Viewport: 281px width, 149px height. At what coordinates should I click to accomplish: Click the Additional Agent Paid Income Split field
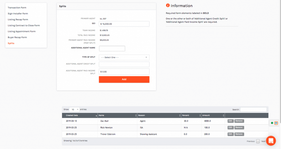pos(124,72)
